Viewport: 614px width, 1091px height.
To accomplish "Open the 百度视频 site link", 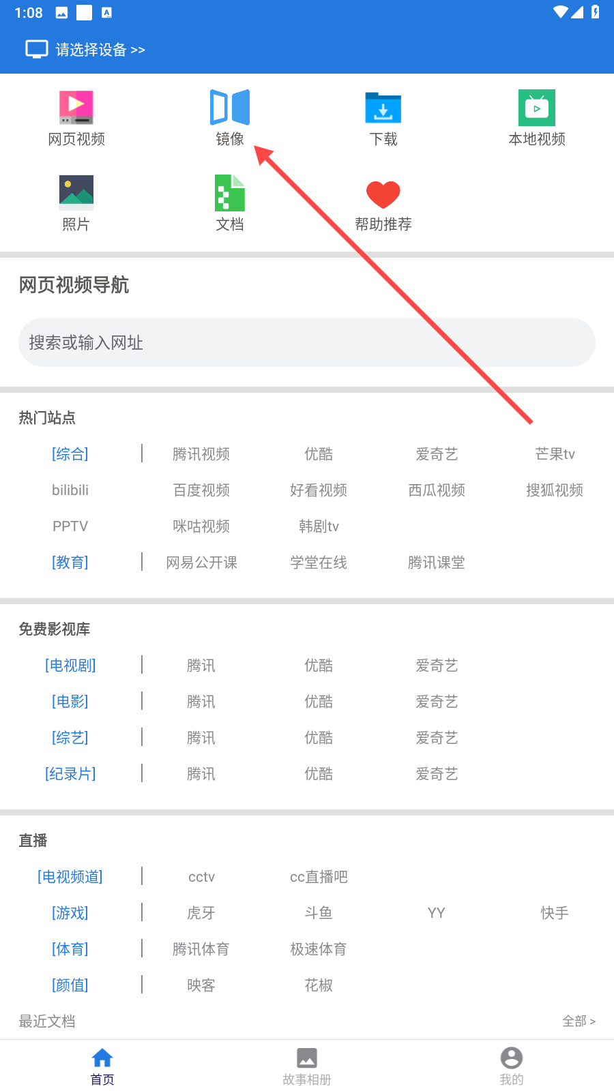I will tap(201, 490).
